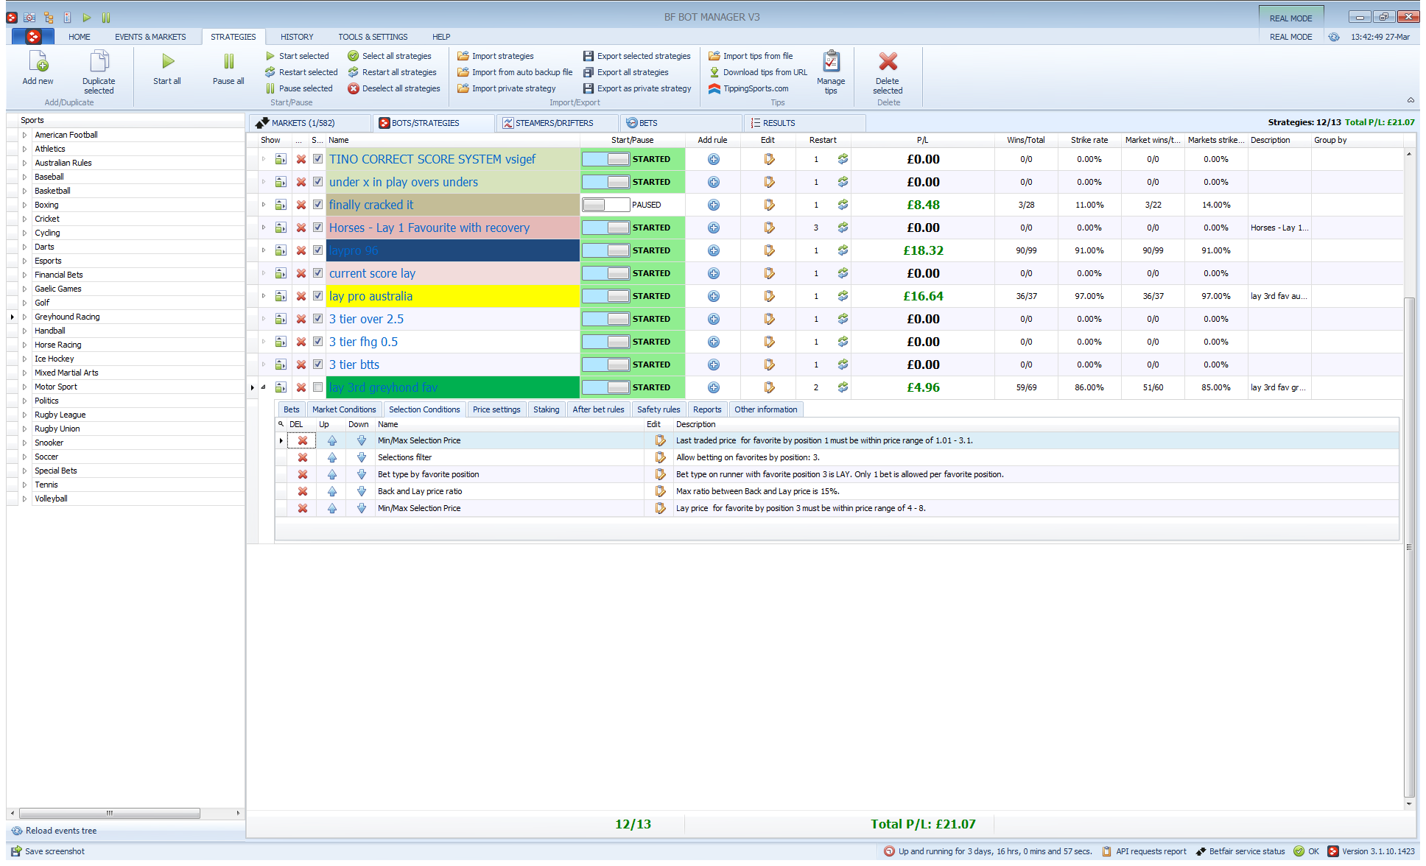
Task: Click the REAL MODE button in title bar
Action: click(x=1290, y=17)
